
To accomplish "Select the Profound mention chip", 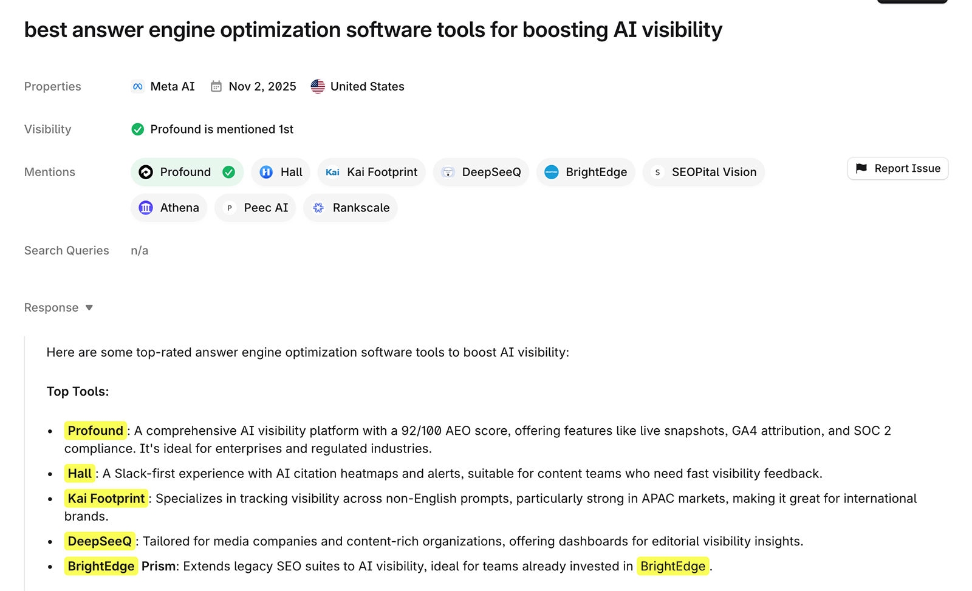I will click(187, 172).
